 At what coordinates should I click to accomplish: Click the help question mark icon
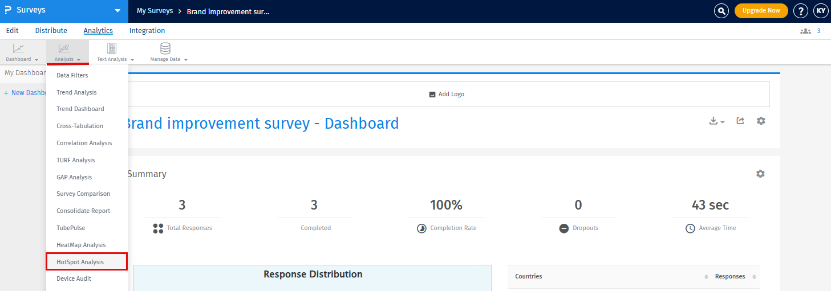(801, 11)
